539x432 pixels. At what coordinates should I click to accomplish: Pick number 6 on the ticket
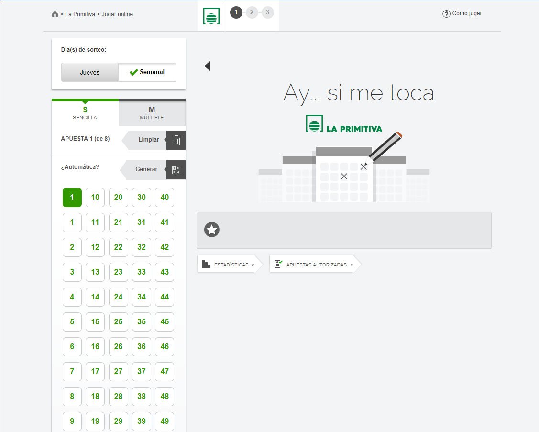(72, 347)
